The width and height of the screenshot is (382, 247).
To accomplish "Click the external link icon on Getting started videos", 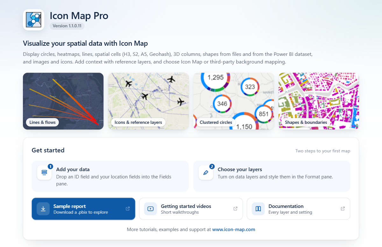I will tap(235, 209).
